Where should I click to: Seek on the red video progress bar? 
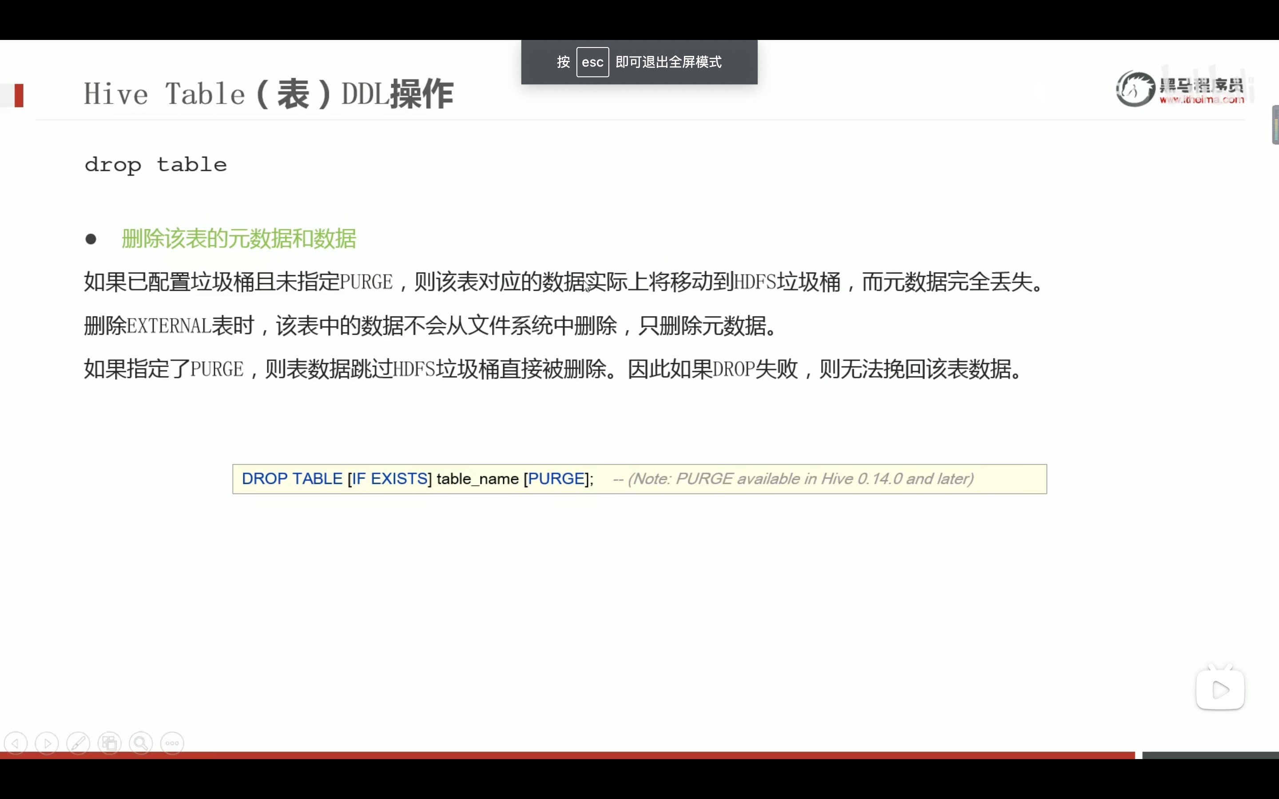[567, 755]
